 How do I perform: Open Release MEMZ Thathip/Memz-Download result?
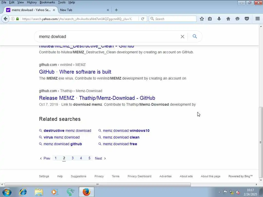[x=97, y=98]
